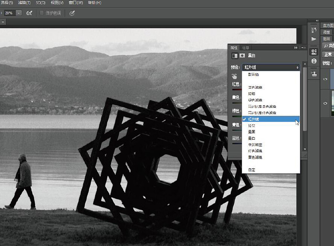Open the Actions panel play icon
334x246 pixels.
tap(314, 39)
